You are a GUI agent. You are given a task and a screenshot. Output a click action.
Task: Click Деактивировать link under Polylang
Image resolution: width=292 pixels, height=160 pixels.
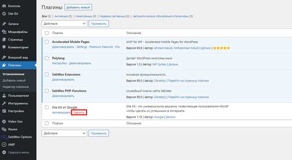(x=80, y=63)
